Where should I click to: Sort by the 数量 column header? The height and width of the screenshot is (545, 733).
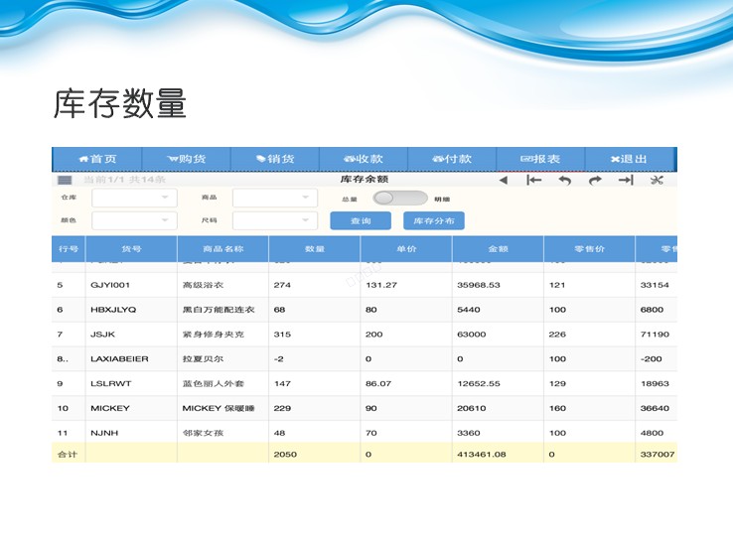tap(315, 249)
